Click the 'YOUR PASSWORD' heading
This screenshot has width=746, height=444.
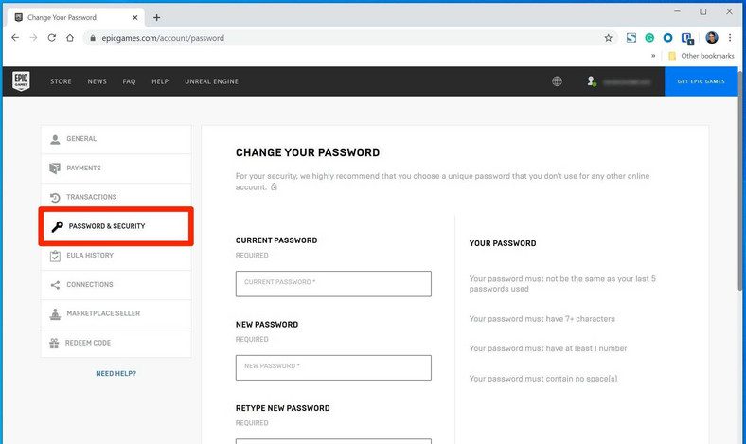tap(503, 243)
